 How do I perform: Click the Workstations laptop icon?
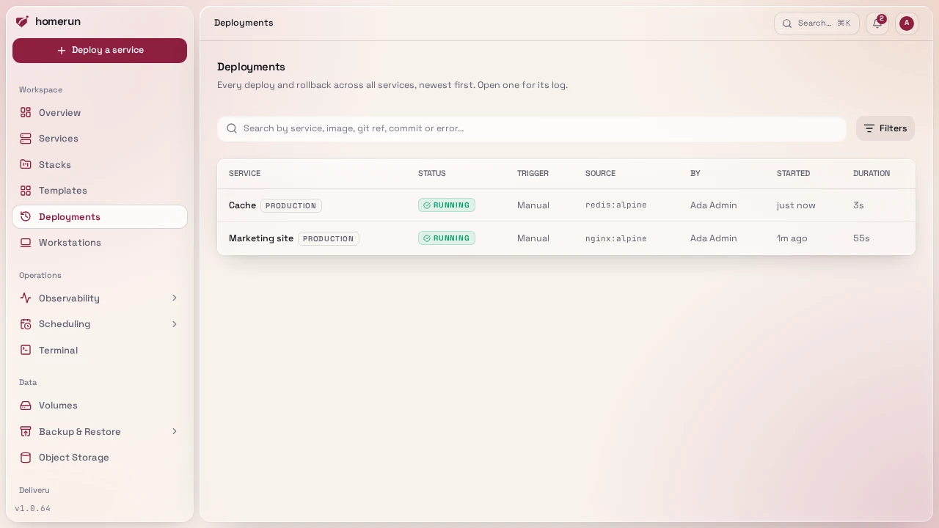pyautogui.click(x=26, y=243)
